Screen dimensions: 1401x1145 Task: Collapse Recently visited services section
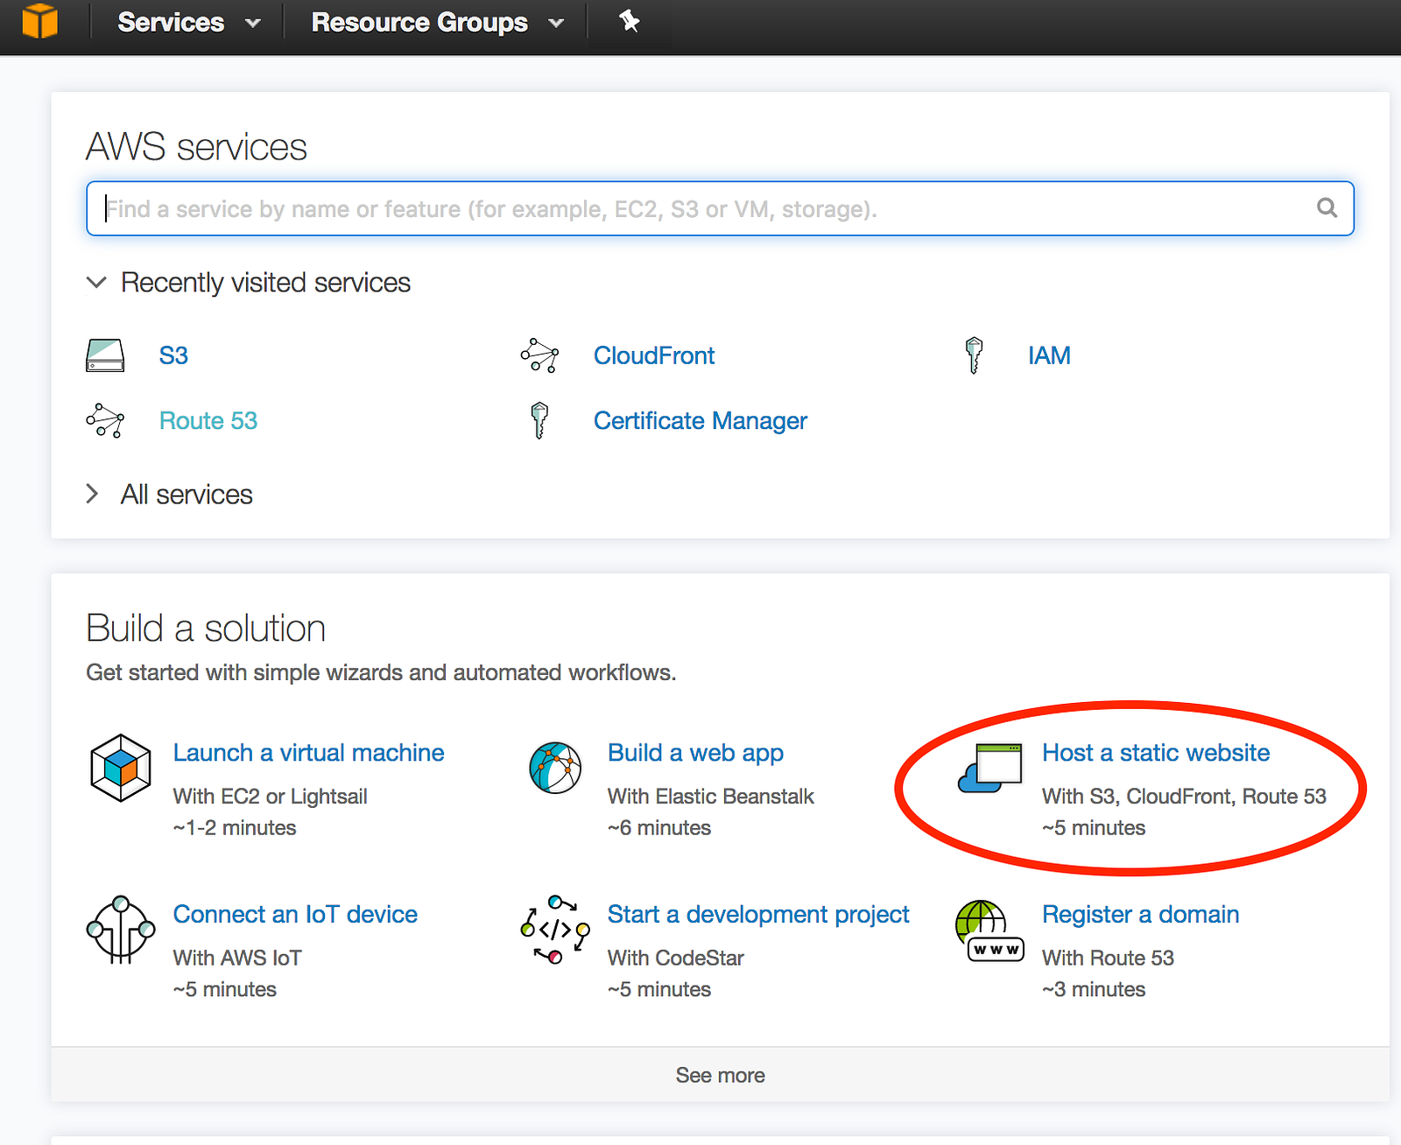[x=96, y=283]
